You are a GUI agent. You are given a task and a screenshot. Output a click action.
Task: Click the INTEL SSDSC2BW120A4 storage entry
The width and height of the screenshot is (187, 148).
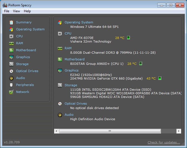pyautogui.click(x=111, y=90)
